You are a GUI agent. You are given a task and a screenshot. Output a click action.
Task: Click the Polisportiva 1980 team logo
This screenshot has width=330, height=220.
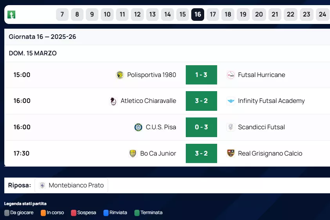pyautogui.click(x=120, y=75)
